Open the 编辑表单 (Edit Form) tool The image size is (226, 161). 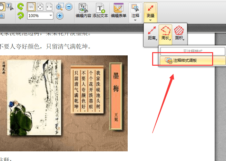click(118, 10)
